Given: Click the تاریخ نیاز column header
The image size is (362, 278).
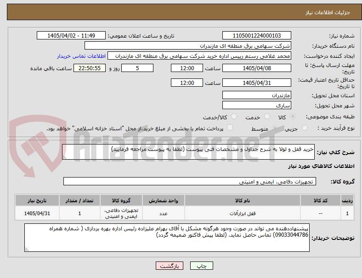Looking at the screenshot, I should click(37, 200).
